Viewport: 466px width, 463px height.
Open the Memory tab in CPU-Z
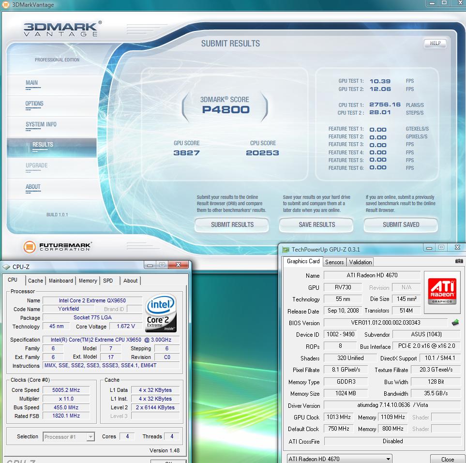[88, 281]
